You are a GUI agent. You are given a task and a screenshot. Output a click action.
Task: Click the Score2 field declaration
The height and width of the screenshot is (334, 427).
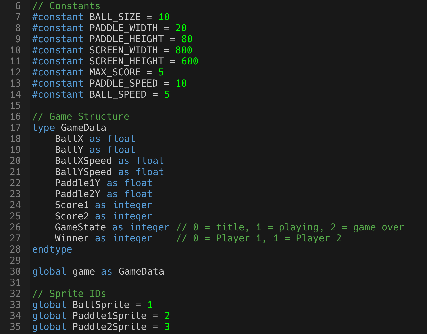[x=103, y=216]
